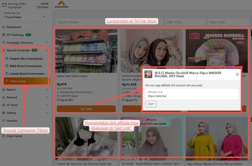This screenshot has width=252, height=166.
Task: Expand the AT Tools chevron
Action: point(47,105)
